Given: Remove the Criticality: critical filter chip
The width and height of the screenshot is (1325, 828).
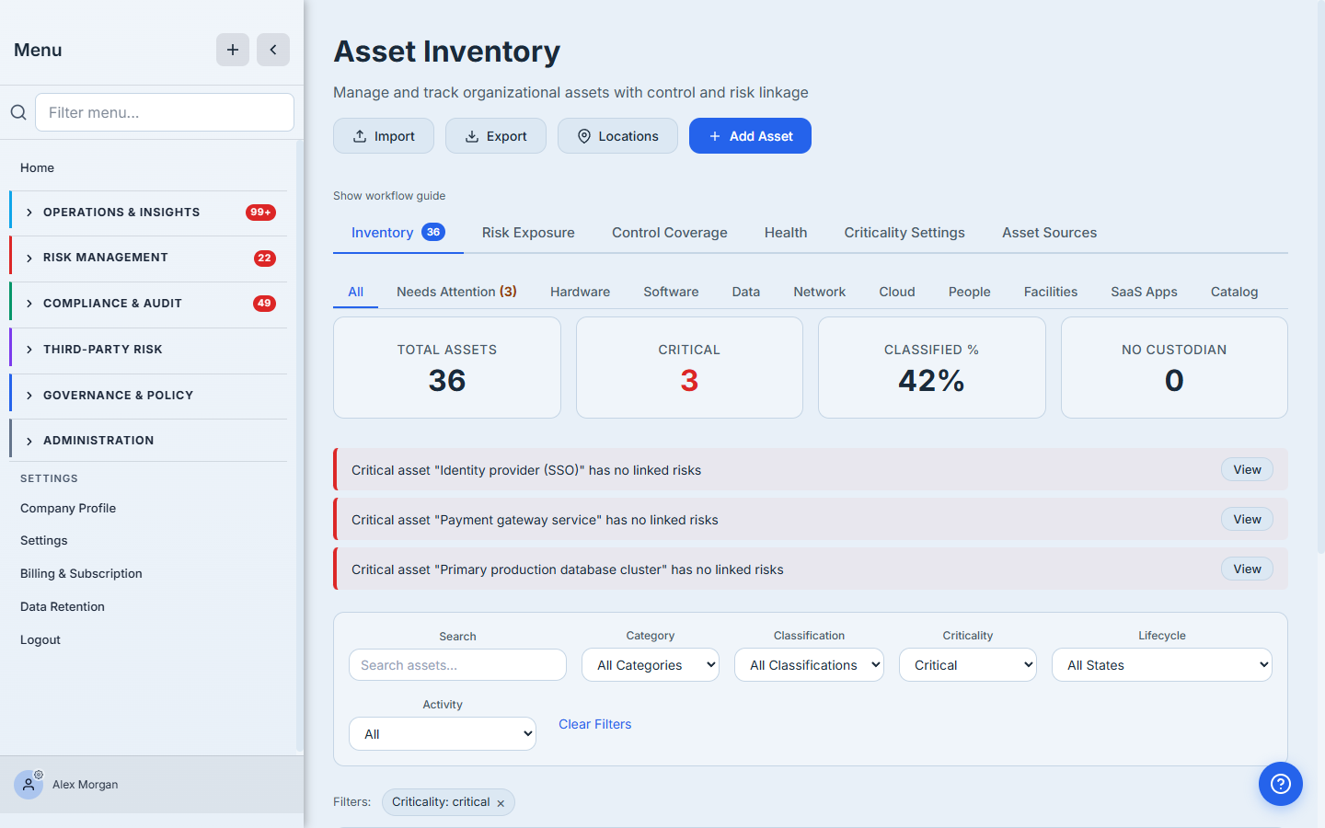Looking at the screenshot, I should click(501, 803).
